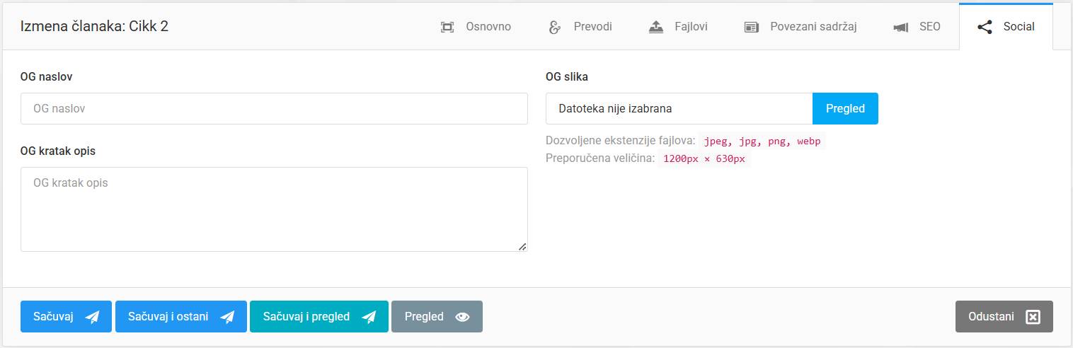Switch to the Prevodi tab
1073x348 pixels.
(x=592, y=27)
